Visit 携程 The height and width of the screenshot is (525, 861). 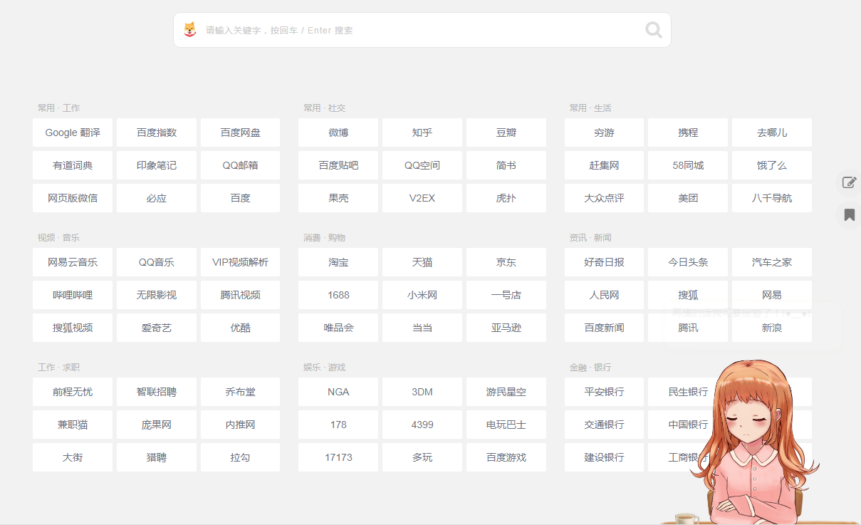click(x=688, y=132)
